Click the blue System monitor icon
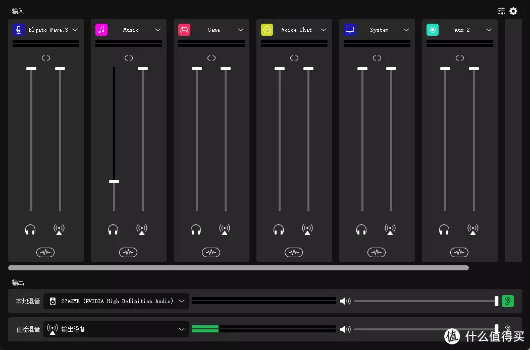The image size is (530, 350). [350, 30]
